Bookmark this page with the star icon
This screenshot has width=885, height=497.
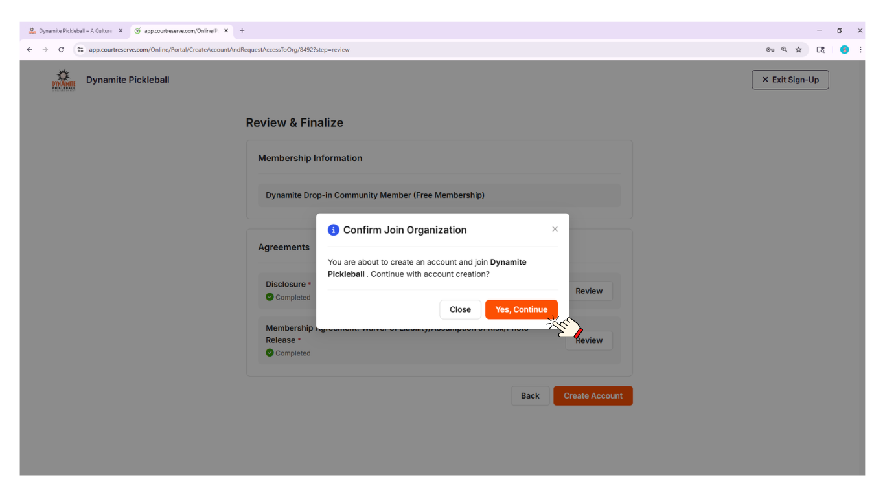pos(798,50)
